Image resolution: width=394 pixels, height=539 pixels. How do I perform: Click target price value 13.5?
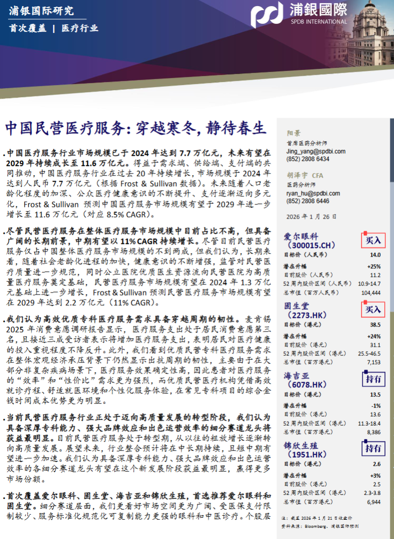click(375, 395)
